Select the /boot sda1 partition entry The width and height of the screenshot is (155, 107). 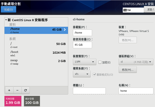point(36,53)
